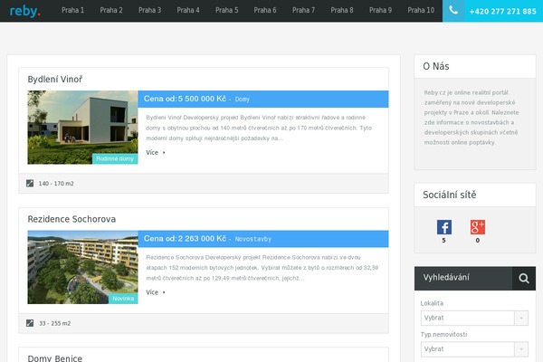Click Facebook count number 5
The width and height of the screenshot is (543, 362).
(444, 241)
